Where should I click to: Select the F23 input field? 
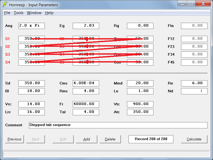pyautogui.click(x=194, y=47)
